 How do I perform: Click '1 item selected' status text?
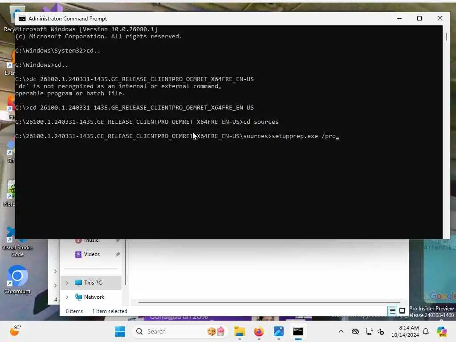(110, 311)
